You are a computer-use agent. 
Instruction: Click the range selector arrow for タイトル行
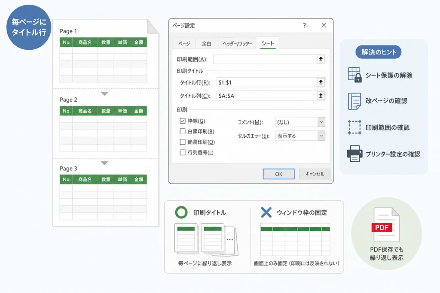tap(321, 82)
